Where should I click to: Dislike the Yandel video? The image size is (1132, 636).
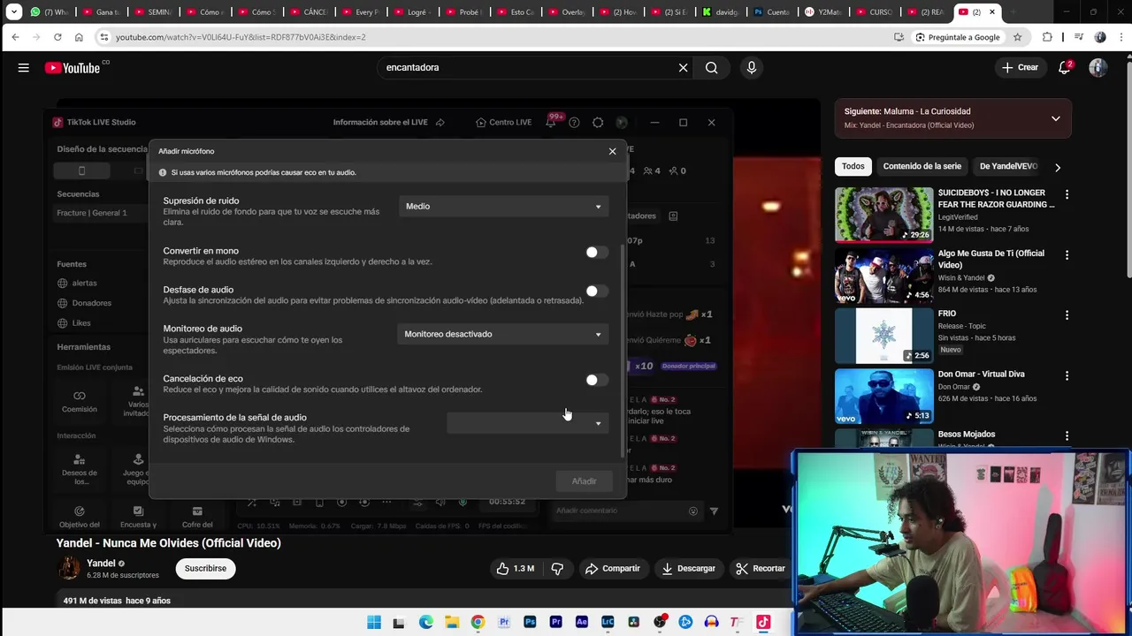tap(557, 568)
